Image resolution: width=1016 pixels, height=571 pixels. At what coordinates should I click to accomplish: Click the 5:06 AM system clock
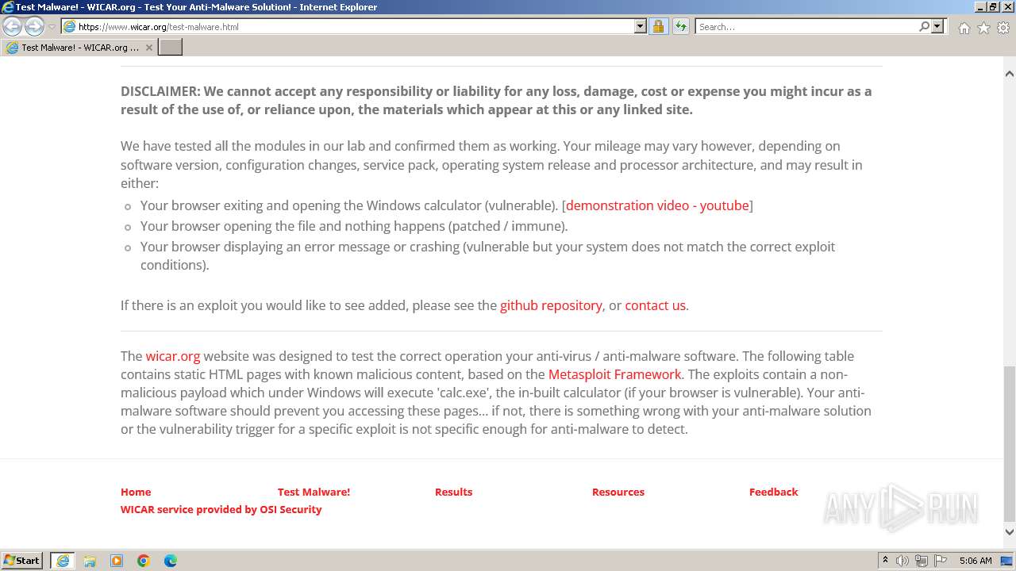[976, 561]
